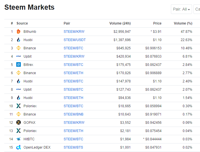Viewport: 200px width, 152px height.
Task: Click Binance logo in row 6
Action: [x=19, y=73]
